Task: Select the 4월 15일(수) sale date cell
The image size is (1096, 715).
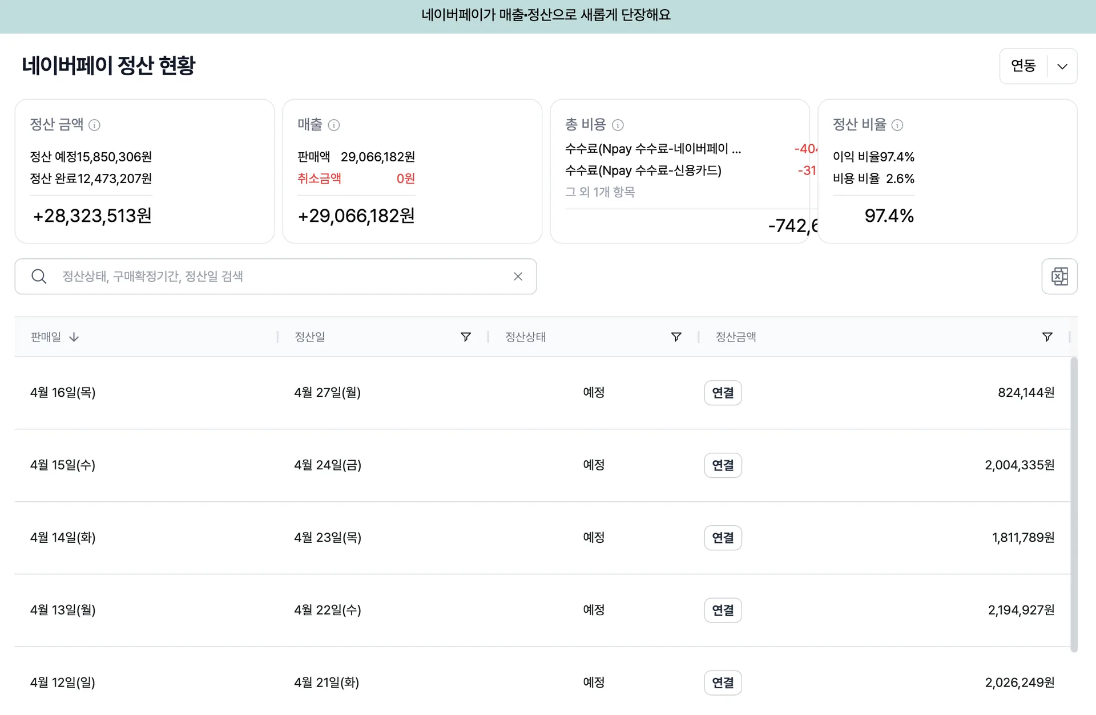Action: (x=63, y=465)
